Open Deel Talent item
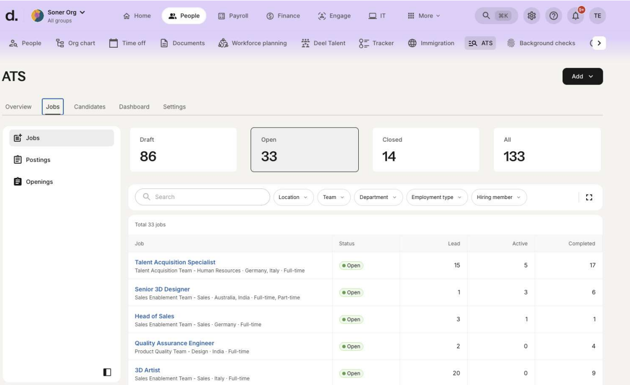 pos(323,43)
